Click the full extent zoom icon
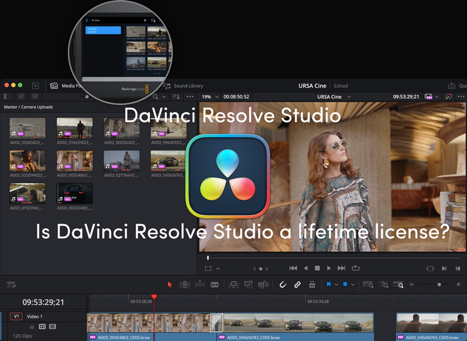467x341 pixels. (x=368, y=284)
